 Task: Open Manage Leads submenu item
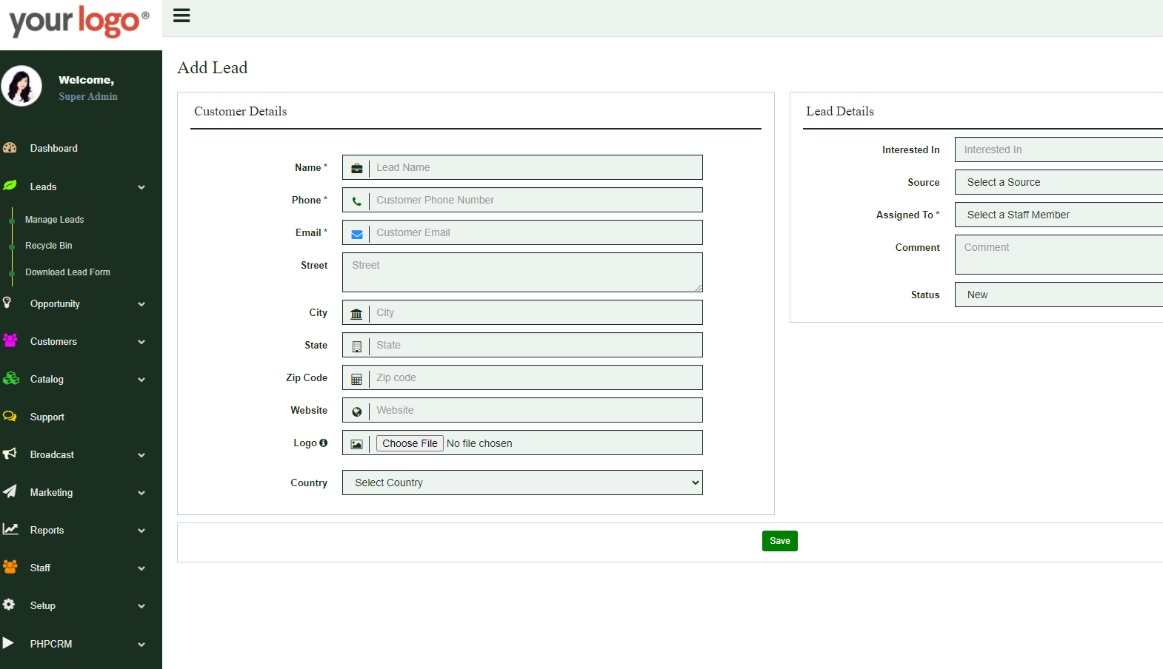54,220
